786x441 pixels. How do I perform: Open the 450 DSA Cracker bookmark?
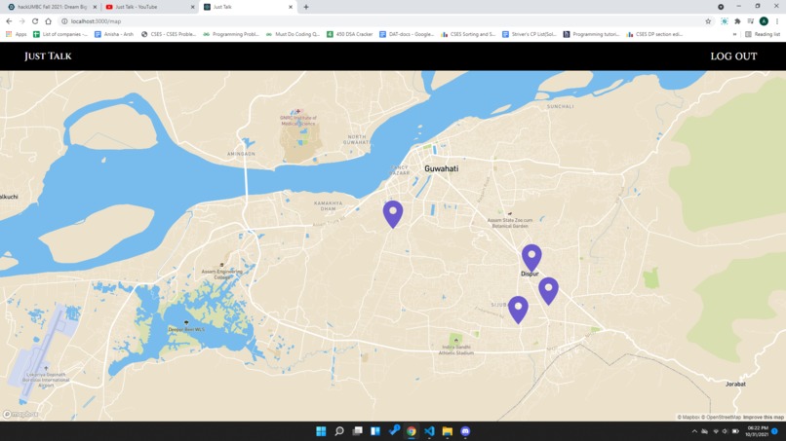click(x=350, y=34)
